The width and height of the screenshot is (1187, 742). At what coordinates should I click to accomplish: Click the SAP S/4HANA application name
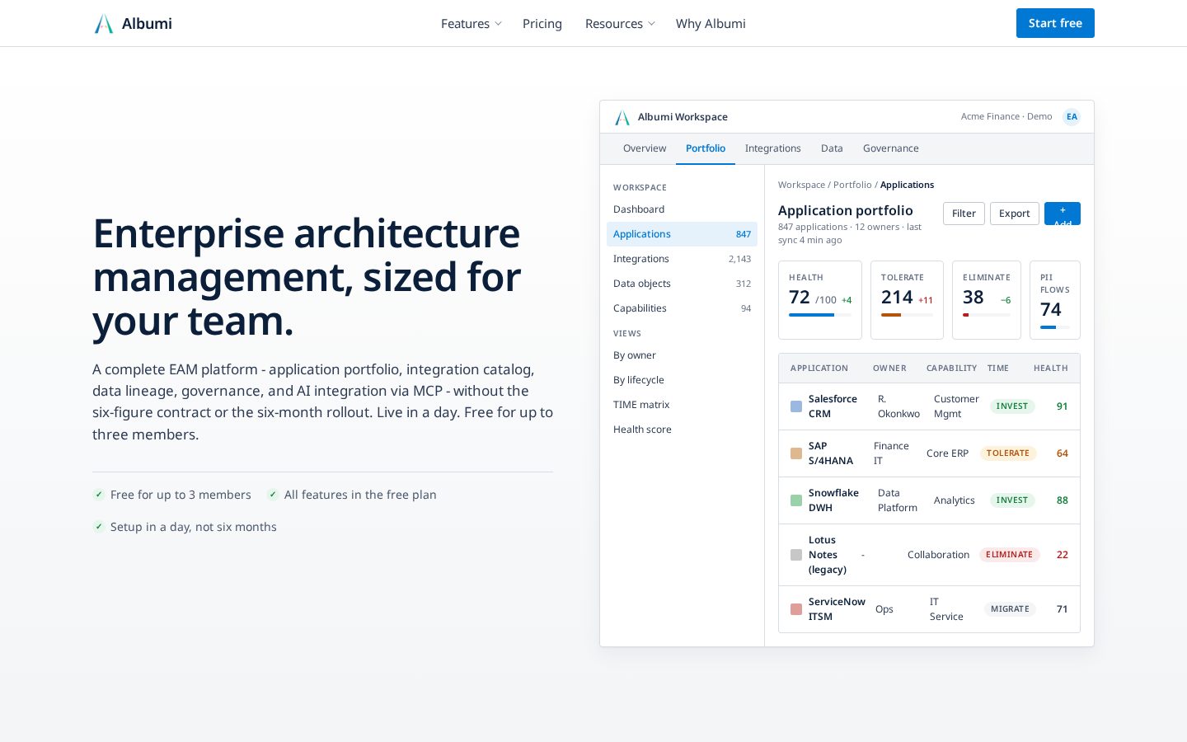click(x=831, y=453)
